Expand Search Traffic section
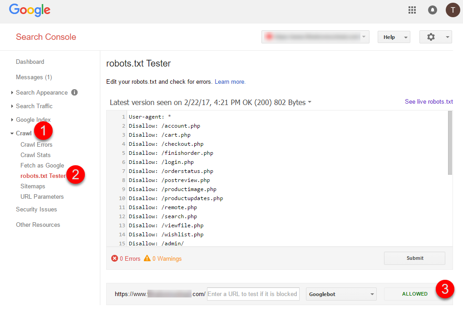 pyautogui.click(x=12, y=106)
